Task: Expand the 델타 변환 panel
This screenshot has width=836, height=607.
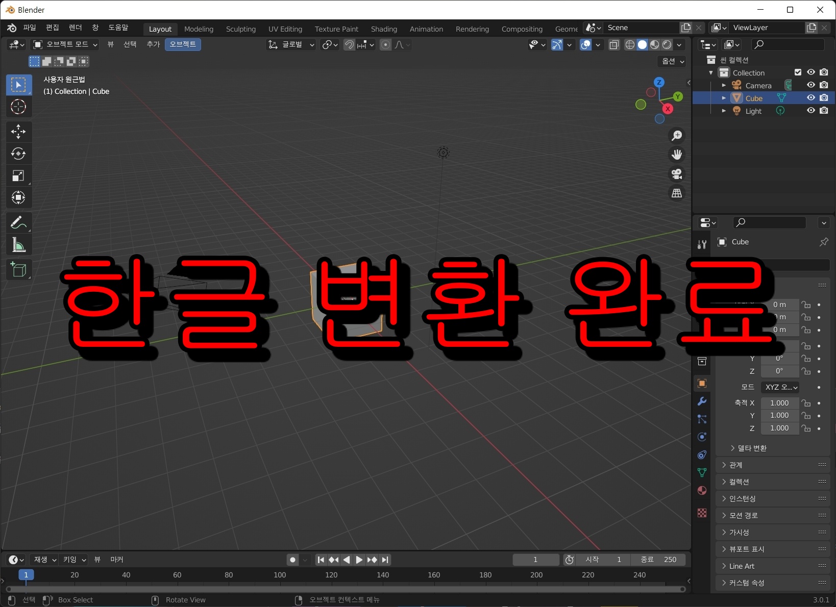Action: [751, 448]
